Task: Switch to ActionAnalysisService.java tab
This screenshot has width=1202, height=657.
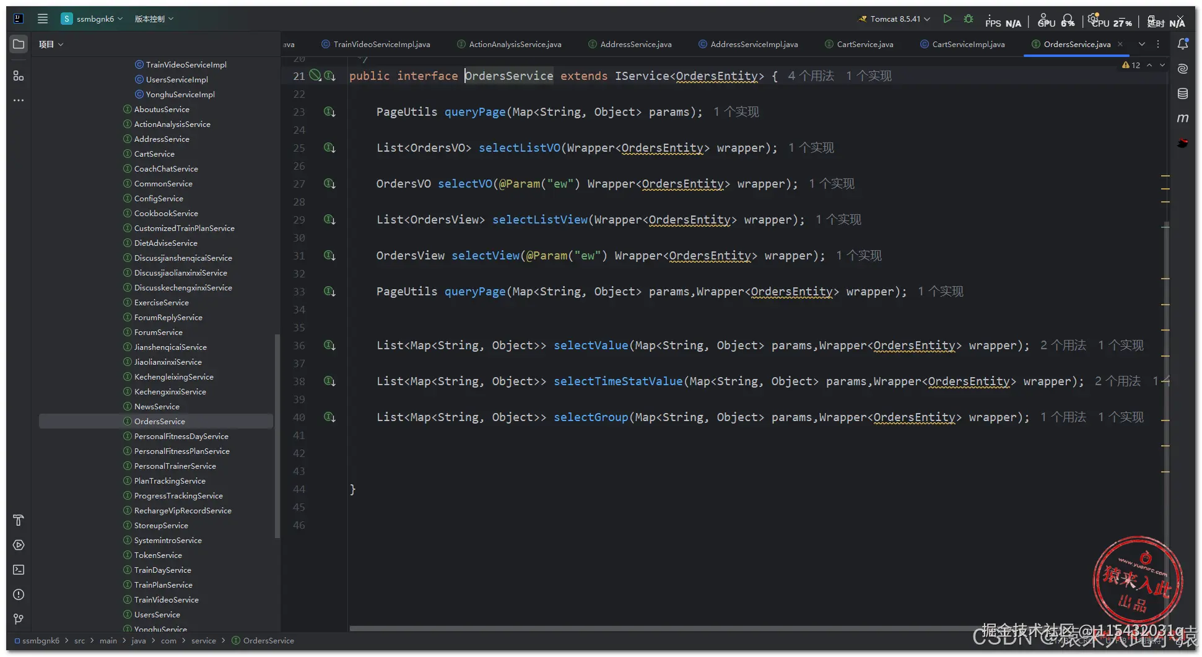Action: (509, 44)
